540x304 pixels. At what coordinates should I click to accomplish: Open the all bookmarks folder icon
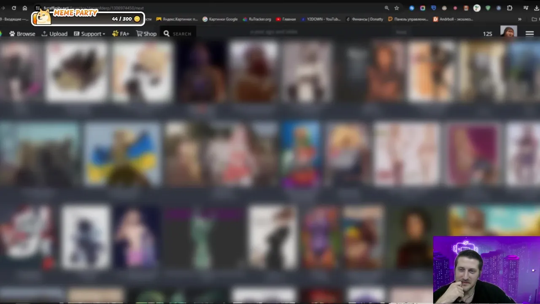pos(535,19)
